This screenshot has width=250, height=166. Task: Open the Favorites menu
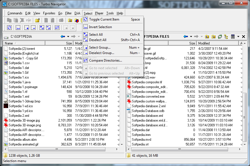[x=49, y=13]
